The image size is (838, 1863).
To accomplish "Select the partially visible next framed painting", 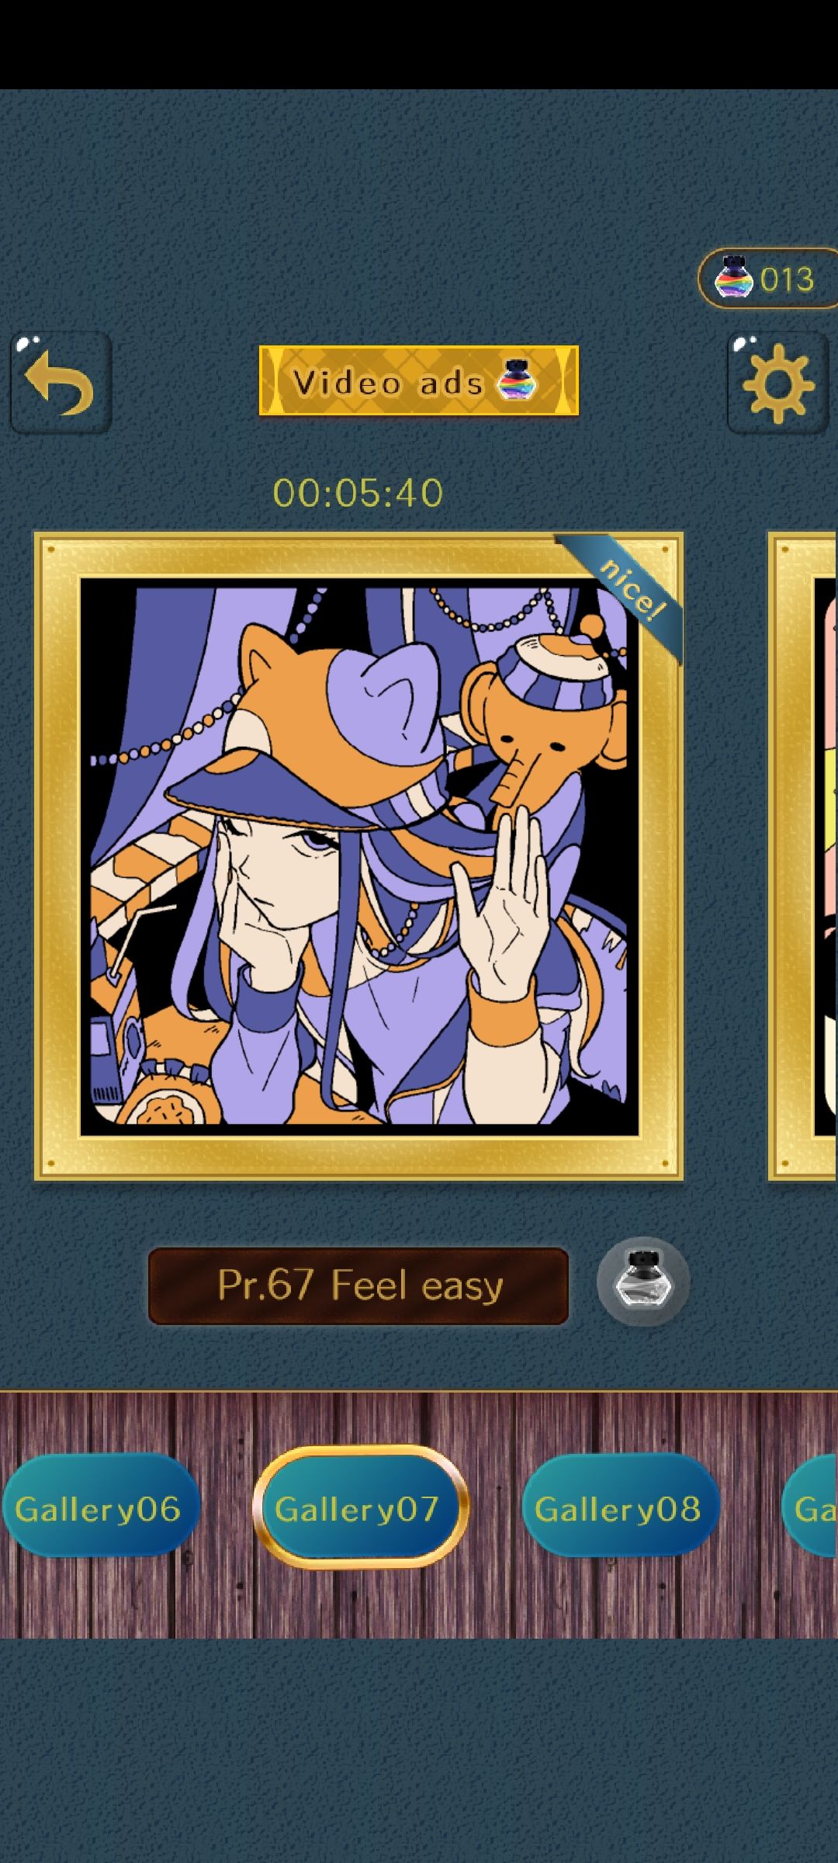I will (803, 856).
